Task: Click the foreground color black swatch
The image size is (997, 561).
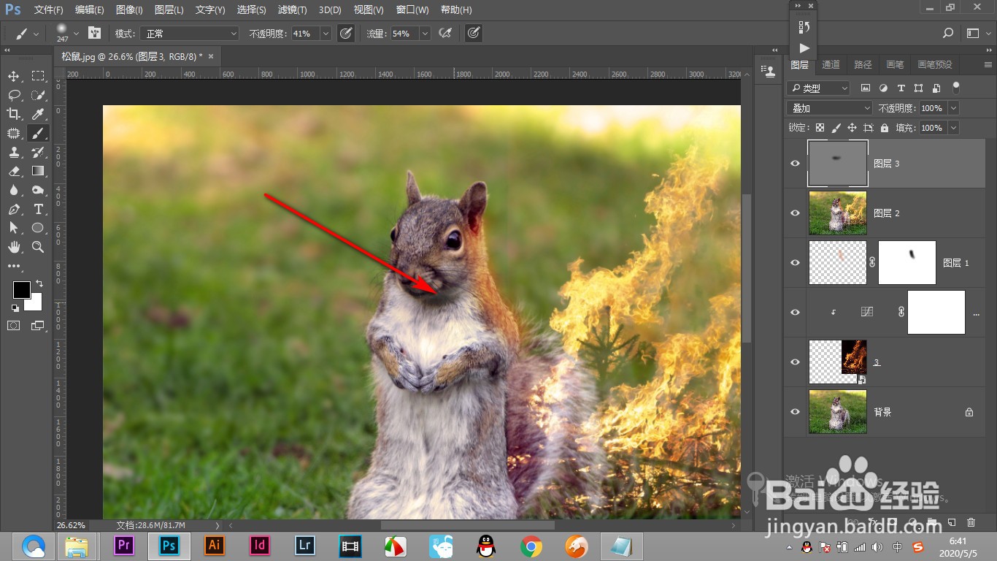Action: [x=21, y=290]
